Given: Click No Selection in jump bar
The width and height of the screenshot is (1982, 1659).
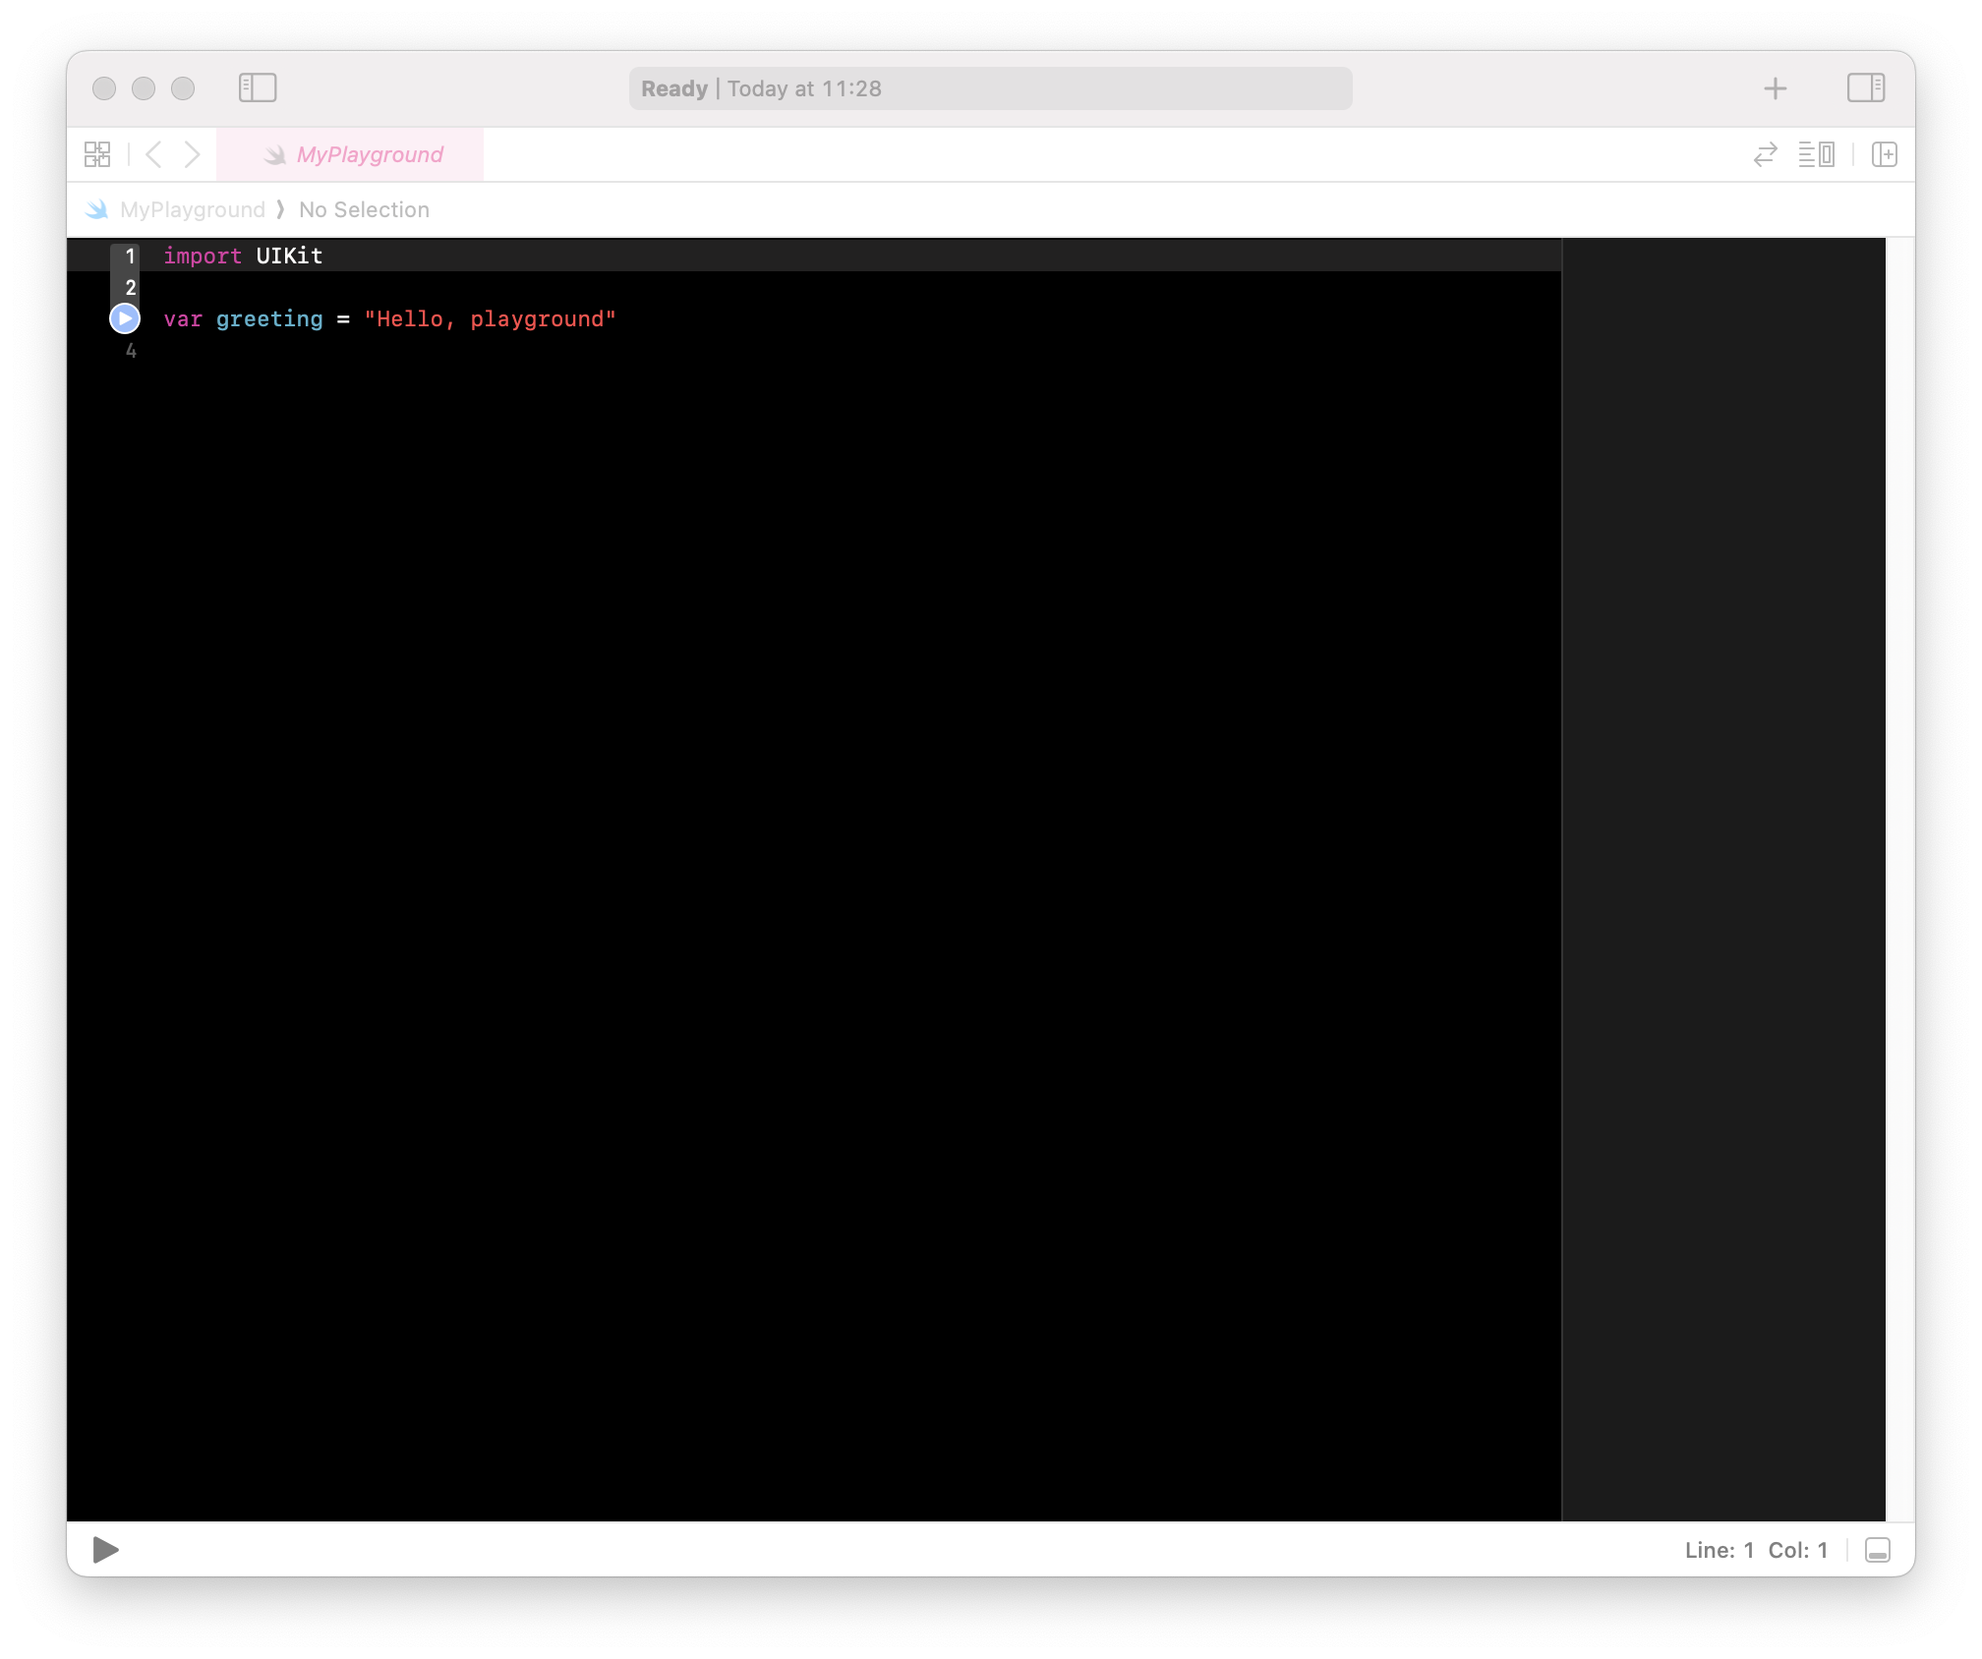Looking at the screenshot, I should [364, 209].
